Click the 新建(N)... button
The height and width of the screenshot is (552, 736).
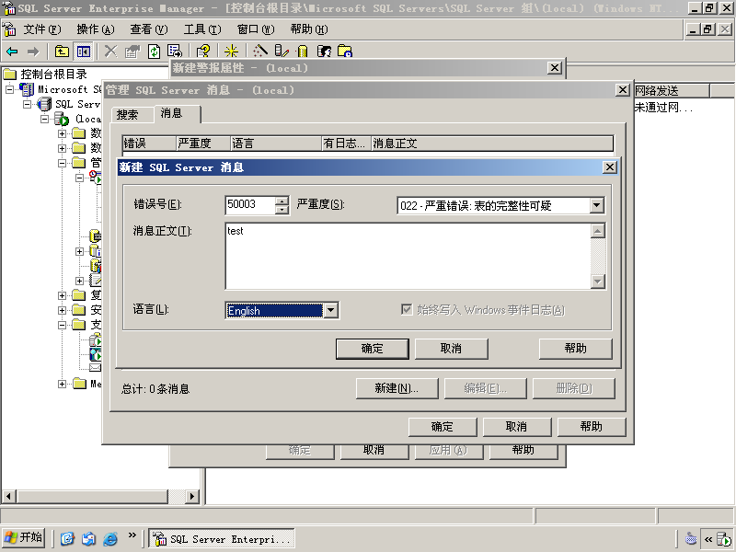click(397, 388)
